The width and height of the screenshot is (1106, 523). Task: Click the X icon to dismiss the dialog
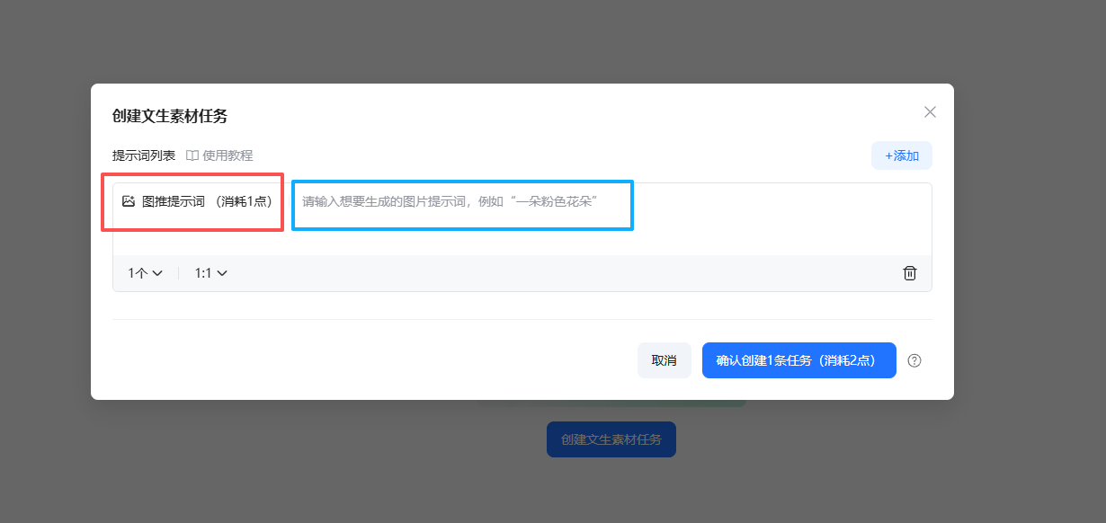point(930,111)
